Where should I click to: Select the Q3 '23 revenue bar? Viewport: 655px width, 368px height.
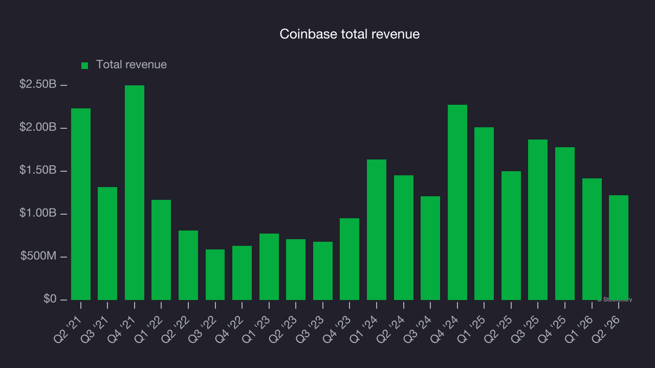(323, 271)
